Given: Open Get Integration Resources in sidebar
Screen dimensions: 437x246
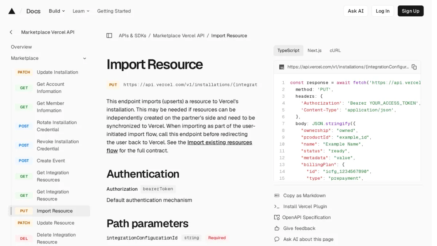Looking at the screenshot, I should click(x=49, y=176).
